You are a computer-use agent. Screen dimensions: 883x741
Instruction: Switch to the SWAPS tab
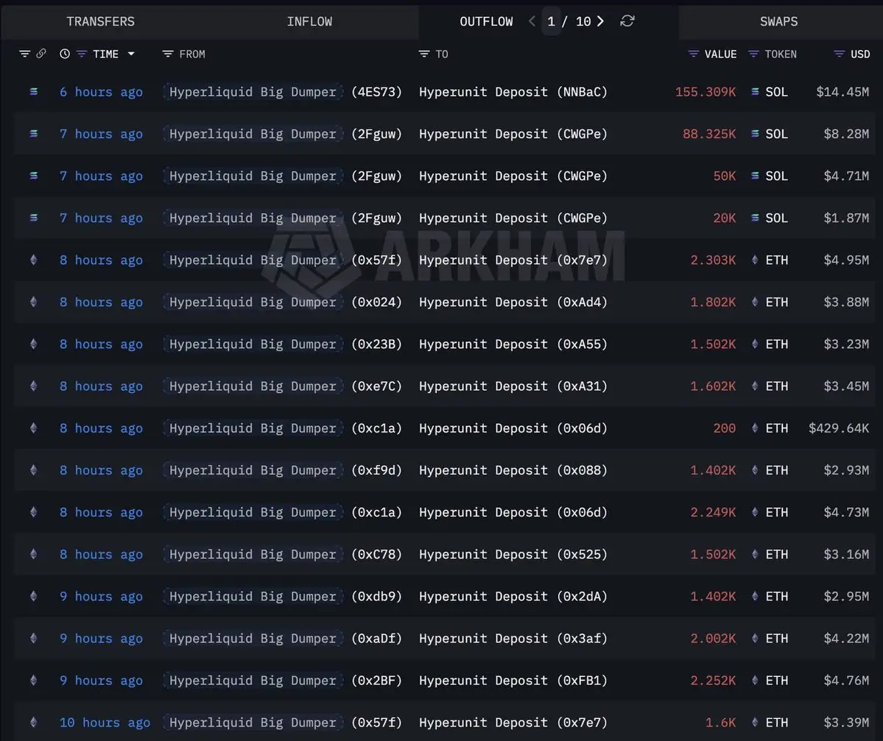click(x=778, y=21)
